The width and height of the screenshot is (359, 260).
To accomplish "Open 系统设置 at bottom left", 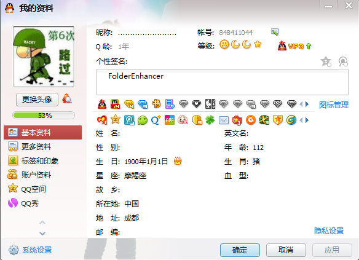I will (31, 250).
